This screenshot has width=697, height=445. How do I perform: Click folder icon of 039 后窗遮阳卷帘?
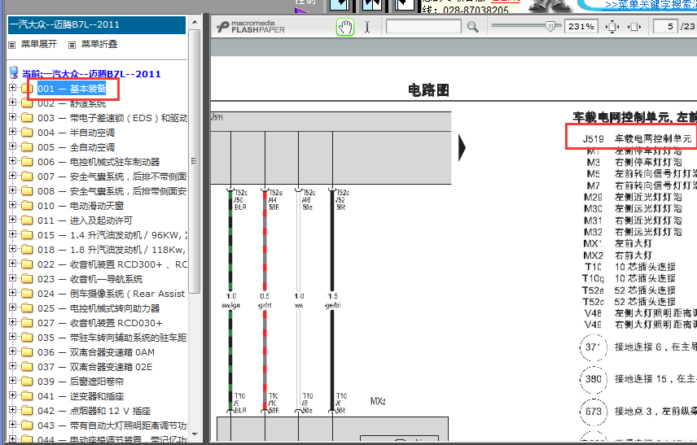[27, 382]
